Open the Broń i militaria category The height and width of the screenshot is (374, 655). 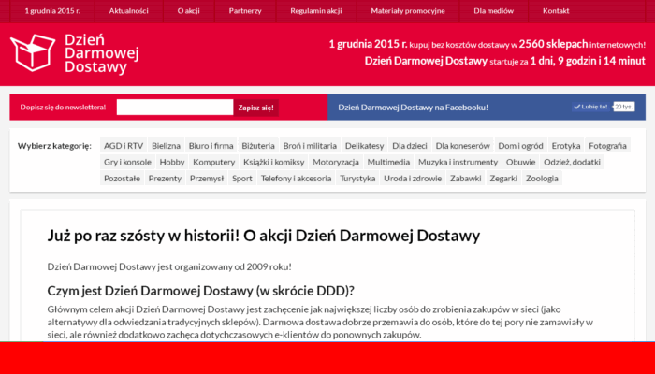310,146
